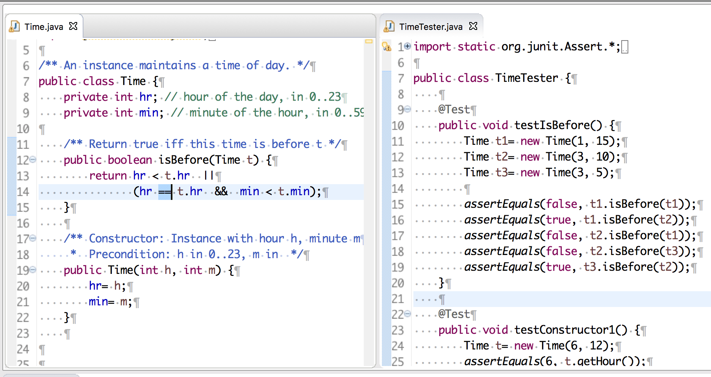Expand the collapsed import statement on line 1
The image size is (711, 377).
click(408, 46)
